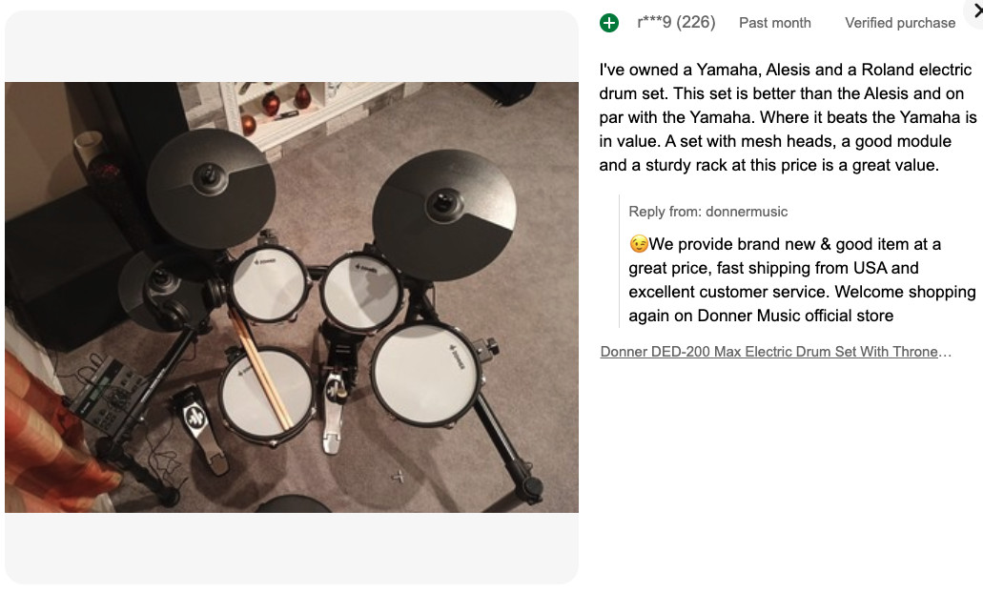The height and width of the screenshot is (592, 983).
Task: Click the seller's reply message text
Action: click(801, 280)
